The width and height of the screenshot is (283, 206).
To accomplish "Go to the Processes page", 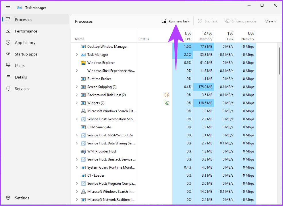I will (36, 20).
